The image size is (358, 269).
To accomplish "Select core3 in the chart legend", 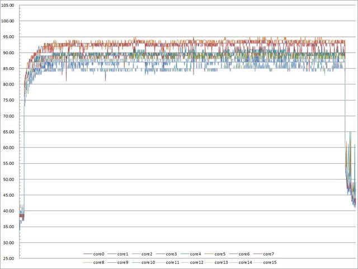I will (x=172, y=254).
